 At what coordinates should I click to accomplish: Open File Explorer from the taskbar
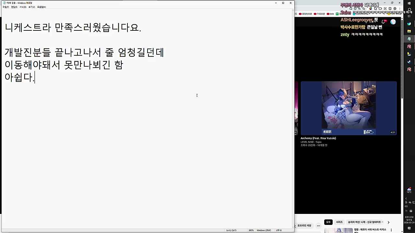(x=409, y=30)
